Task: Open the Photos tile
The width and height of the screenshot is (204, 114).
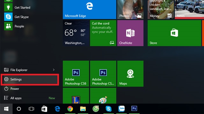Action: [130, 9]
